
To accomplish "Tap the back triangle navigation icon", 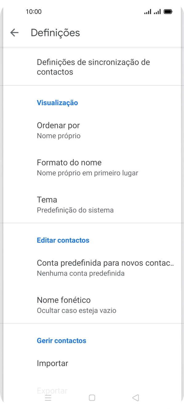I will tap(135, 398).
